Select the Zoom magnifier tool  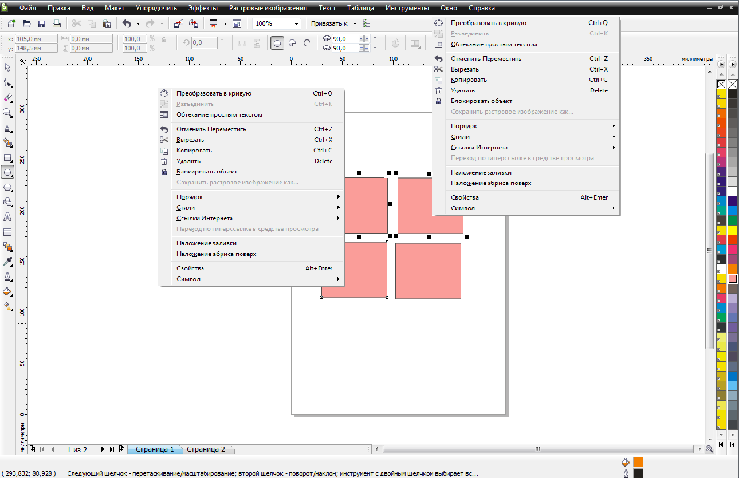(x=8, y=112)
